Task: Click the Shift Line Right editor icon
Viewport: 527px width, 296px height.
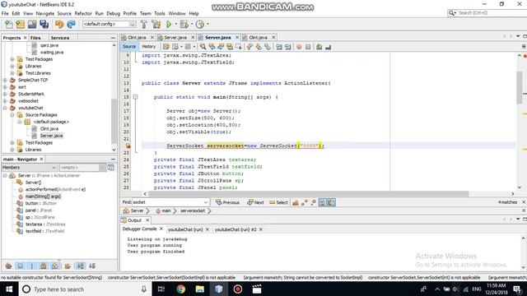Action: (288, 47)
